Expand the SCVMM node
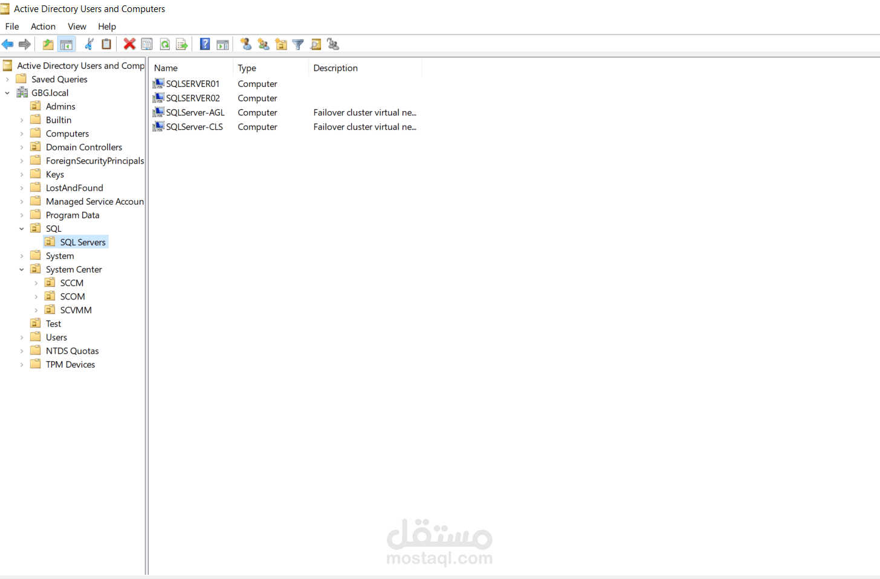Screen dimensions: 880x579 [36, 310]
